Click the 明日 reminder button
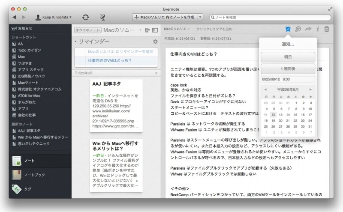Image resolution: width=343 pixels, height=212 pixels. pyautogui.click(x=288, y=57)
